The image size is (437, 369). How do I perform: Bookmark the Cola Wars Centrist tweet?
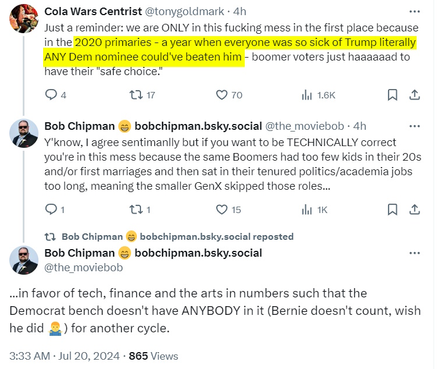393,95
